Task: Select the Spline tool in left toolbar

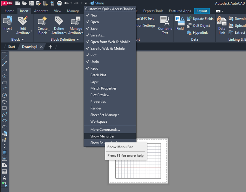Action: pos(4,114)
